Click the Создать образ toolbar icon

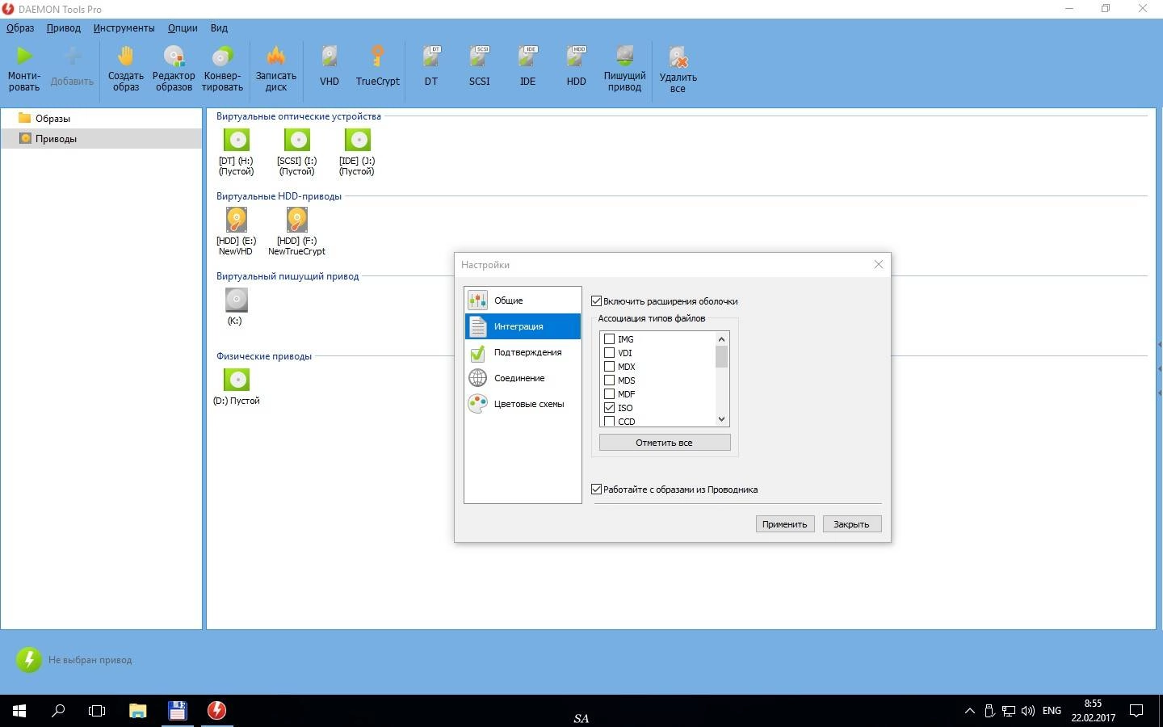(125, 56)
